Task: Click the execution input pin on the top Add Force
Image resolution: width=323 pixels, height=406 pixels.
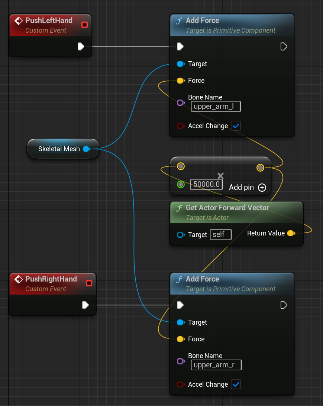Action: [x=180, y=46]
